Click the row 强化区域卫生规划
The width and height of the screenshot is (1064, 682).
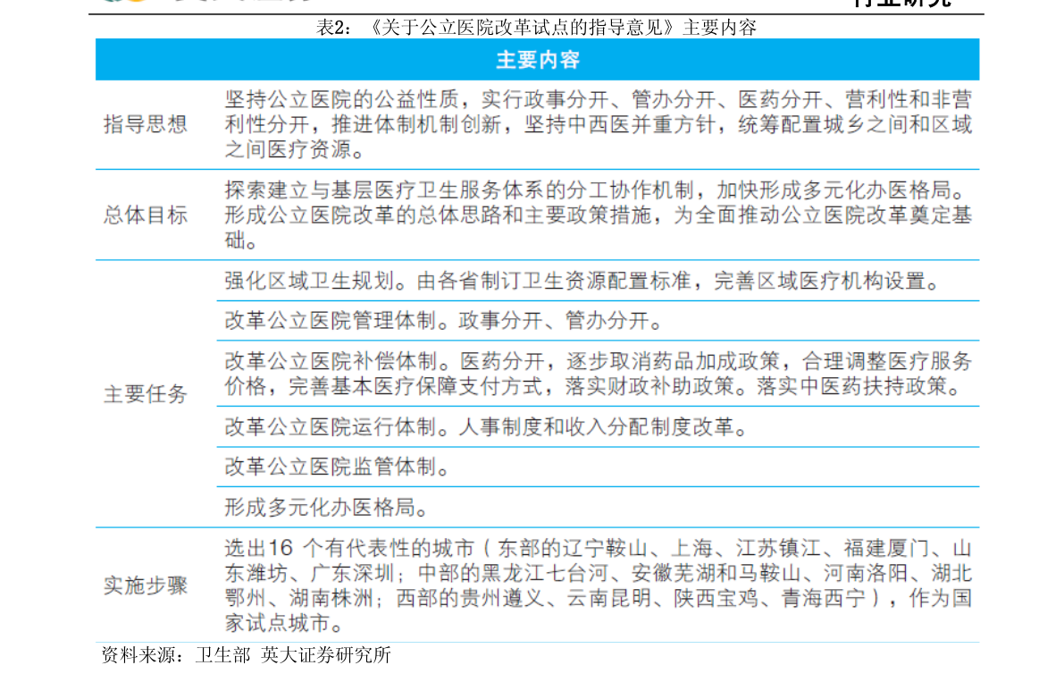(598, 281)
